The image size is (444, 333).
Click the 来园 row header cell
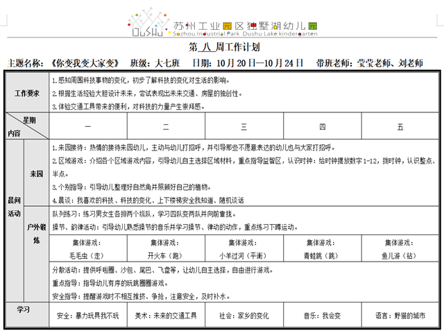point(36,173)
